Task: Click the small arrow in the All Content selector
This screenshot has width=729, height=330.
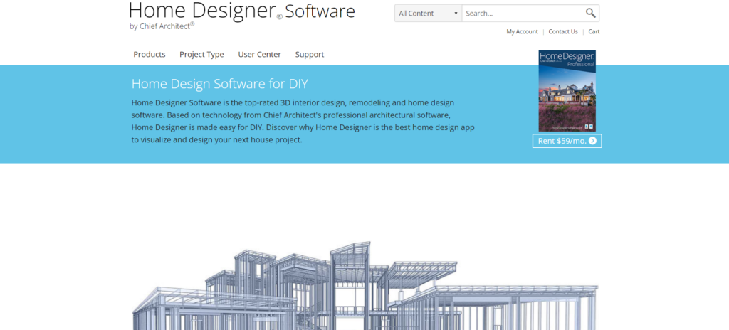Action: 456,14
